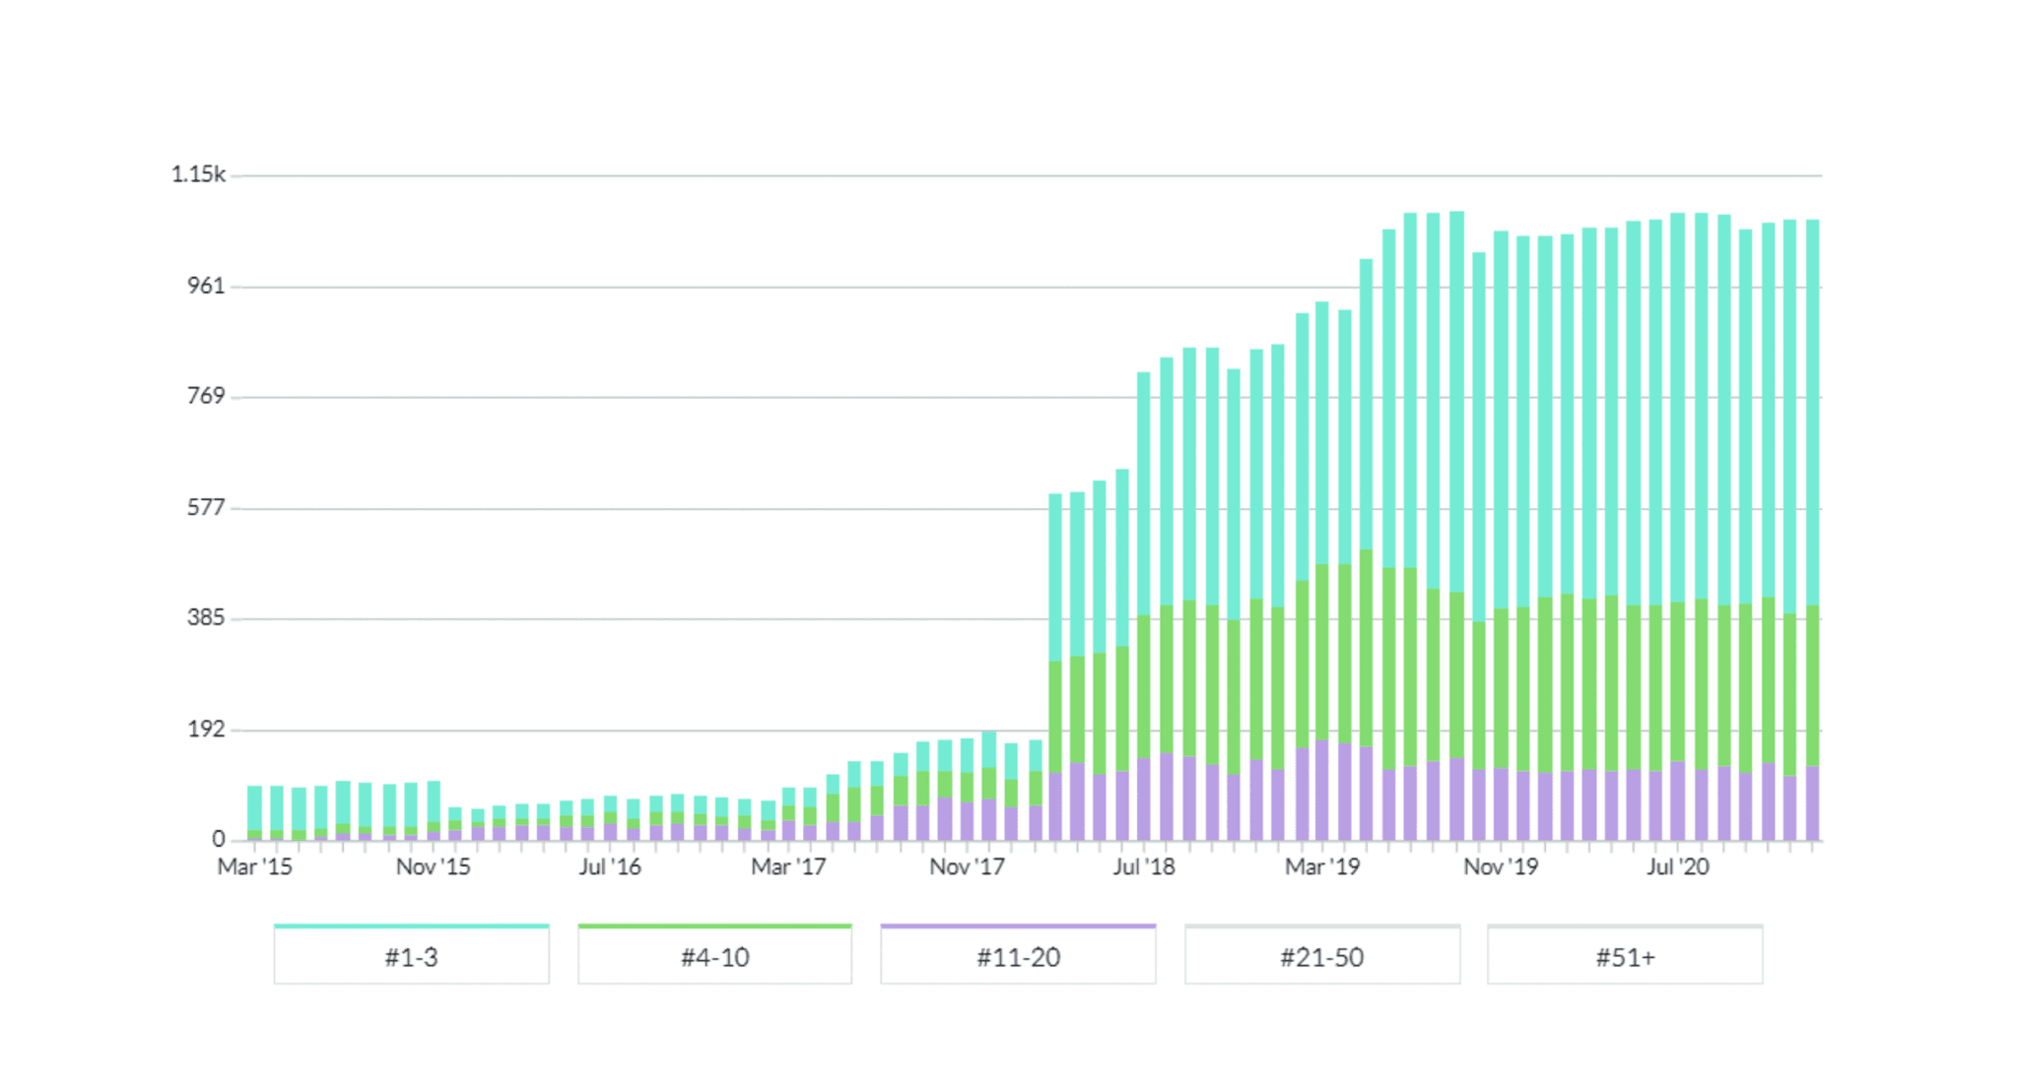This screenshot has width=2018, height=1086.
Task: Toggle the #1-3 legend series
Action: (411, 956)
